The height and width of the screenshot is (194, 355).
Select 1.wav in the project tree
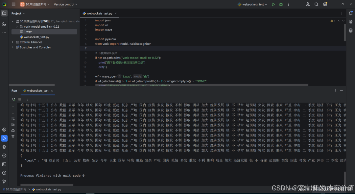44,32
